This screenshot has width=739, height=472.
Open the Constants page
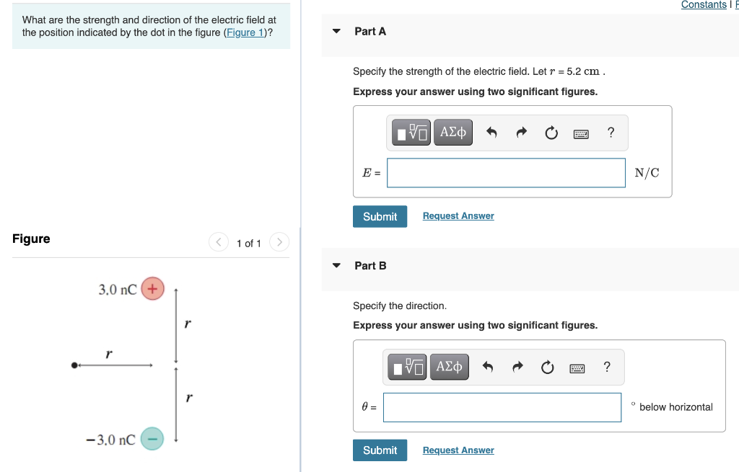click(x=703, y=5)
